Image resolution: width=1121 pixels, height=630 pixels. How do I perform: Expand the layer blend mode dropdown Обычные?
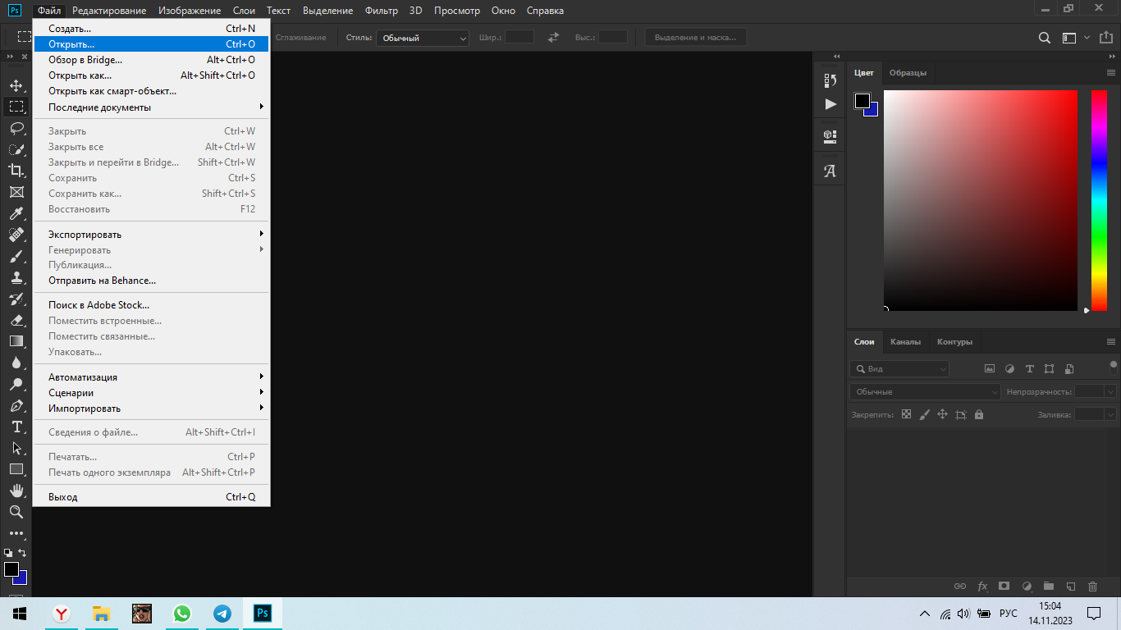(925, 392)
